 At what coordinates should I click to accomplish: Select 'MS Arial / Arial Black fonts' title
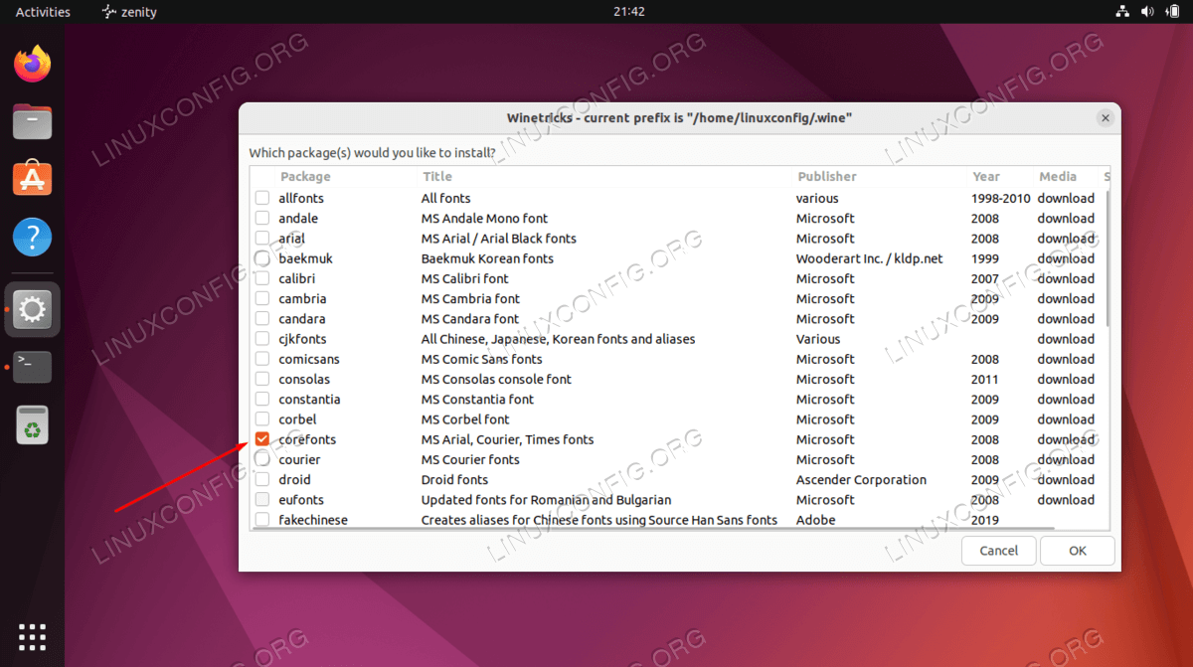[x=499, y=239]
